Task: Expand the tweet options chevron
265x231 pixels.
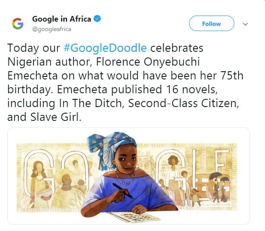Action: tap(246, 24)
